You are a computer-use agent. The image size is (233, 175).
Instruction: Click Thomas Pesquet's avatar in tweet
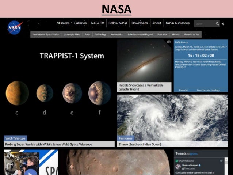tap(178, 167)
